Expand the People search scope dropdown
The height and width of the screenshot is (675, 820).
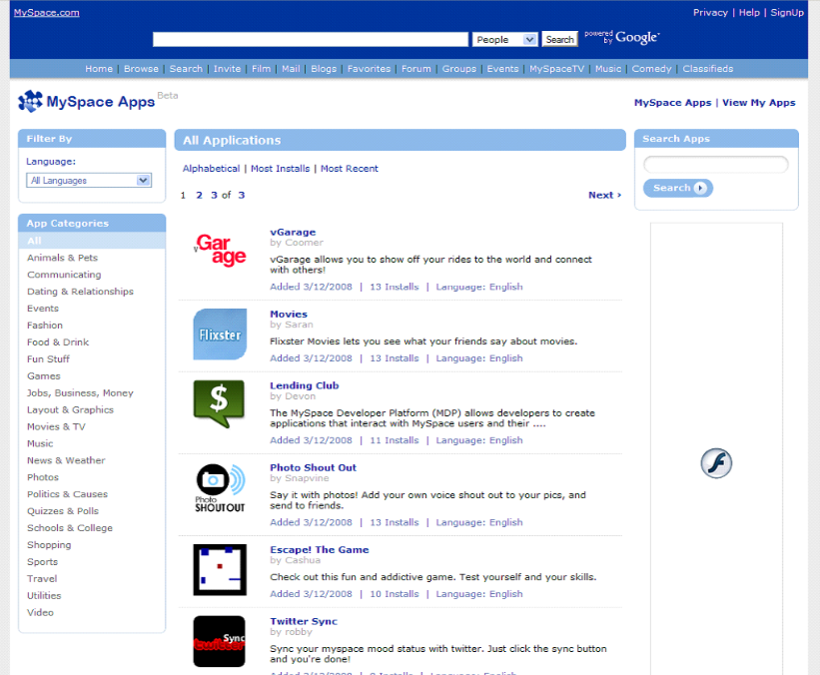click(505, 40)
